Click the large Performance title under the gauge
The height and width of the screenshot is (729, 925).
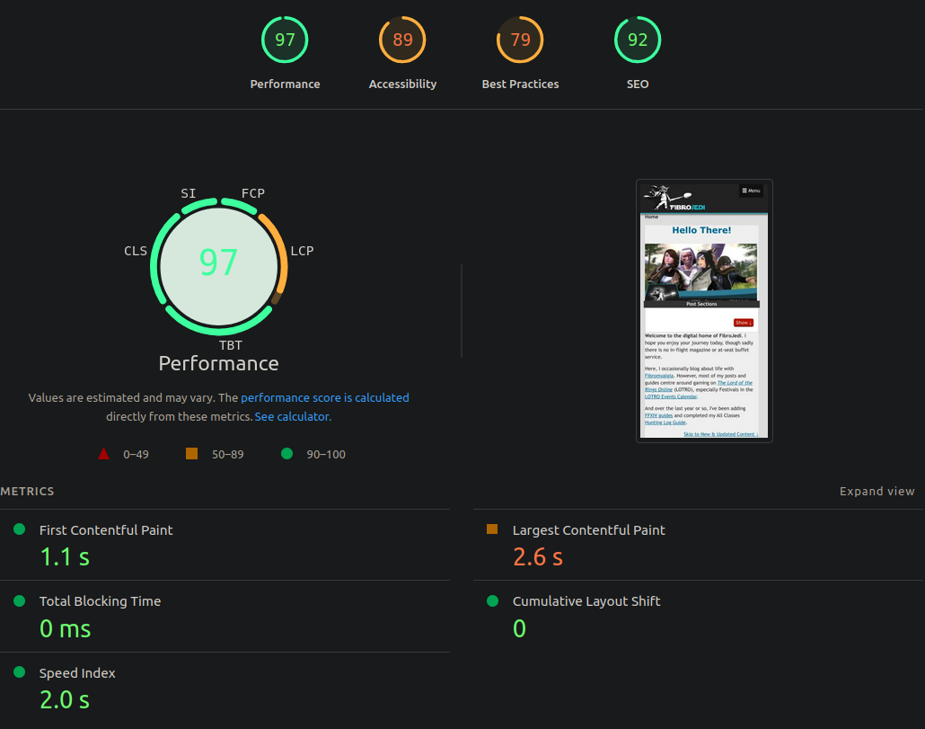219,364
